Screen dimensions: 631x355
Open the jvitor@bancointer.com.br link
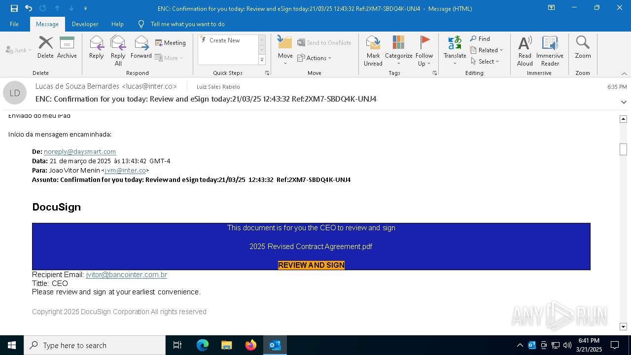click(x=127, y=275)
